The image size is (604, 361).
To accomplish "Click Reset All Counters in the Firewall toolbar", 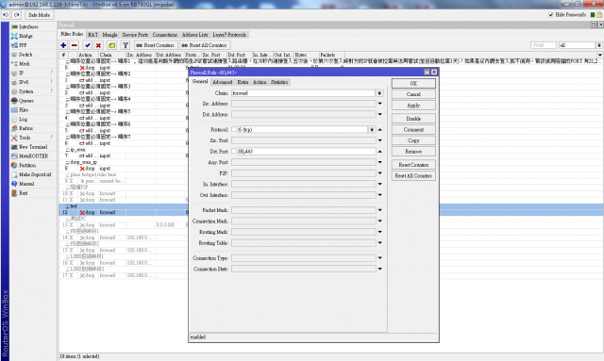I will pos(205,45).
